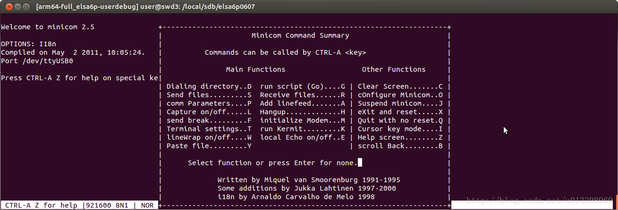Select 'Dialing directory..D' entry
Viewport: 618px width, 210px height.
[x=209, y=86]
